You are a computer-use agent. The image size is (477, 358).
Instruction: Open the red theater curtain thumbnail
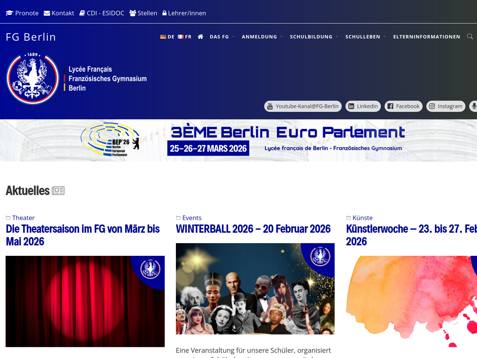[85, 301]
